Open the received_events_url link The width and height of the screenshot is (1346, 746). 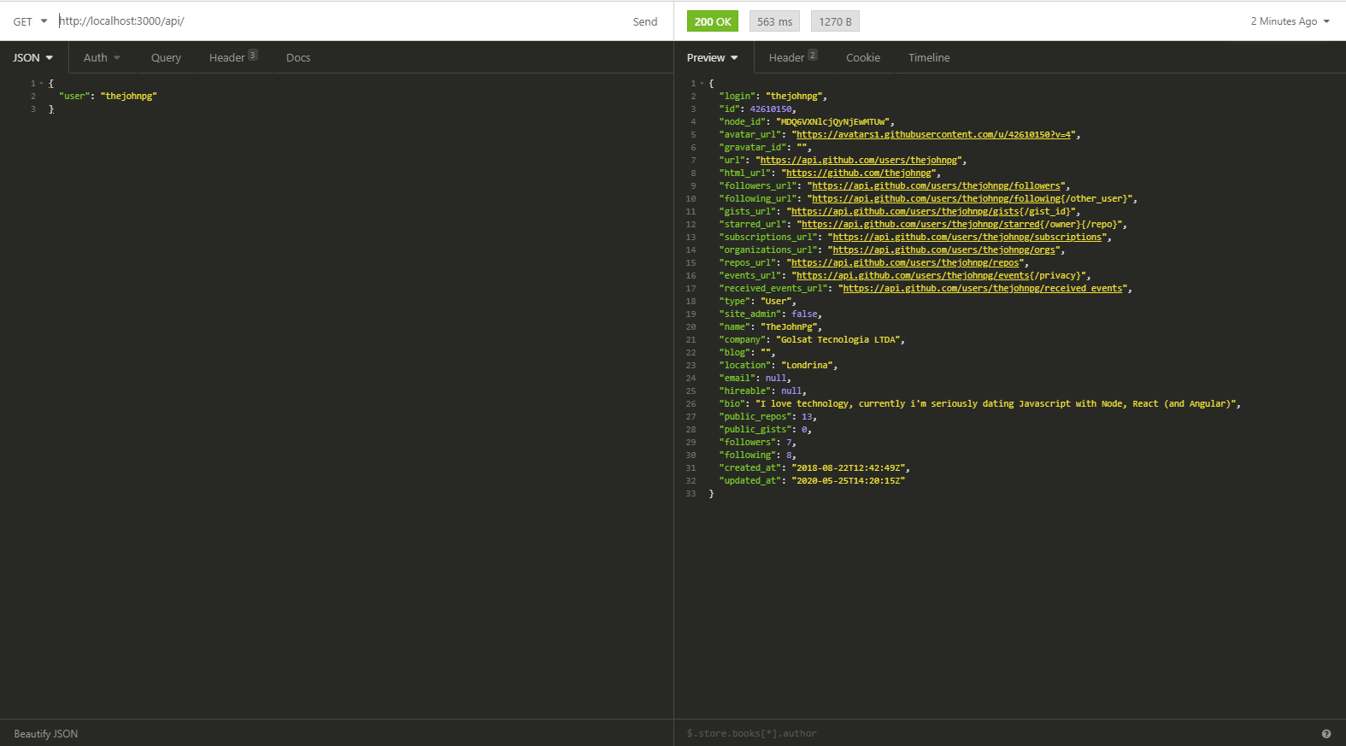coord(983,289)
